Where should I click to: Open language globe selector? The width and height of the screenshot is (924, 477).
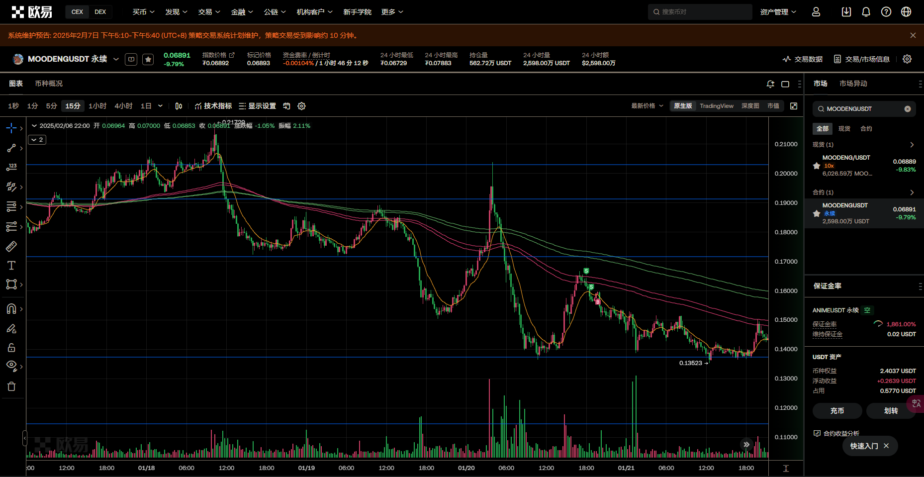coord(906,12)
